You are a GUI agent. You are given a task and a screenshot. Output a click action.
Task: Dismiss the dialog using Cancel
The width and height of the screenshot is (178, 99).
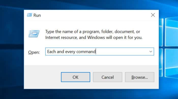(108, 77)
